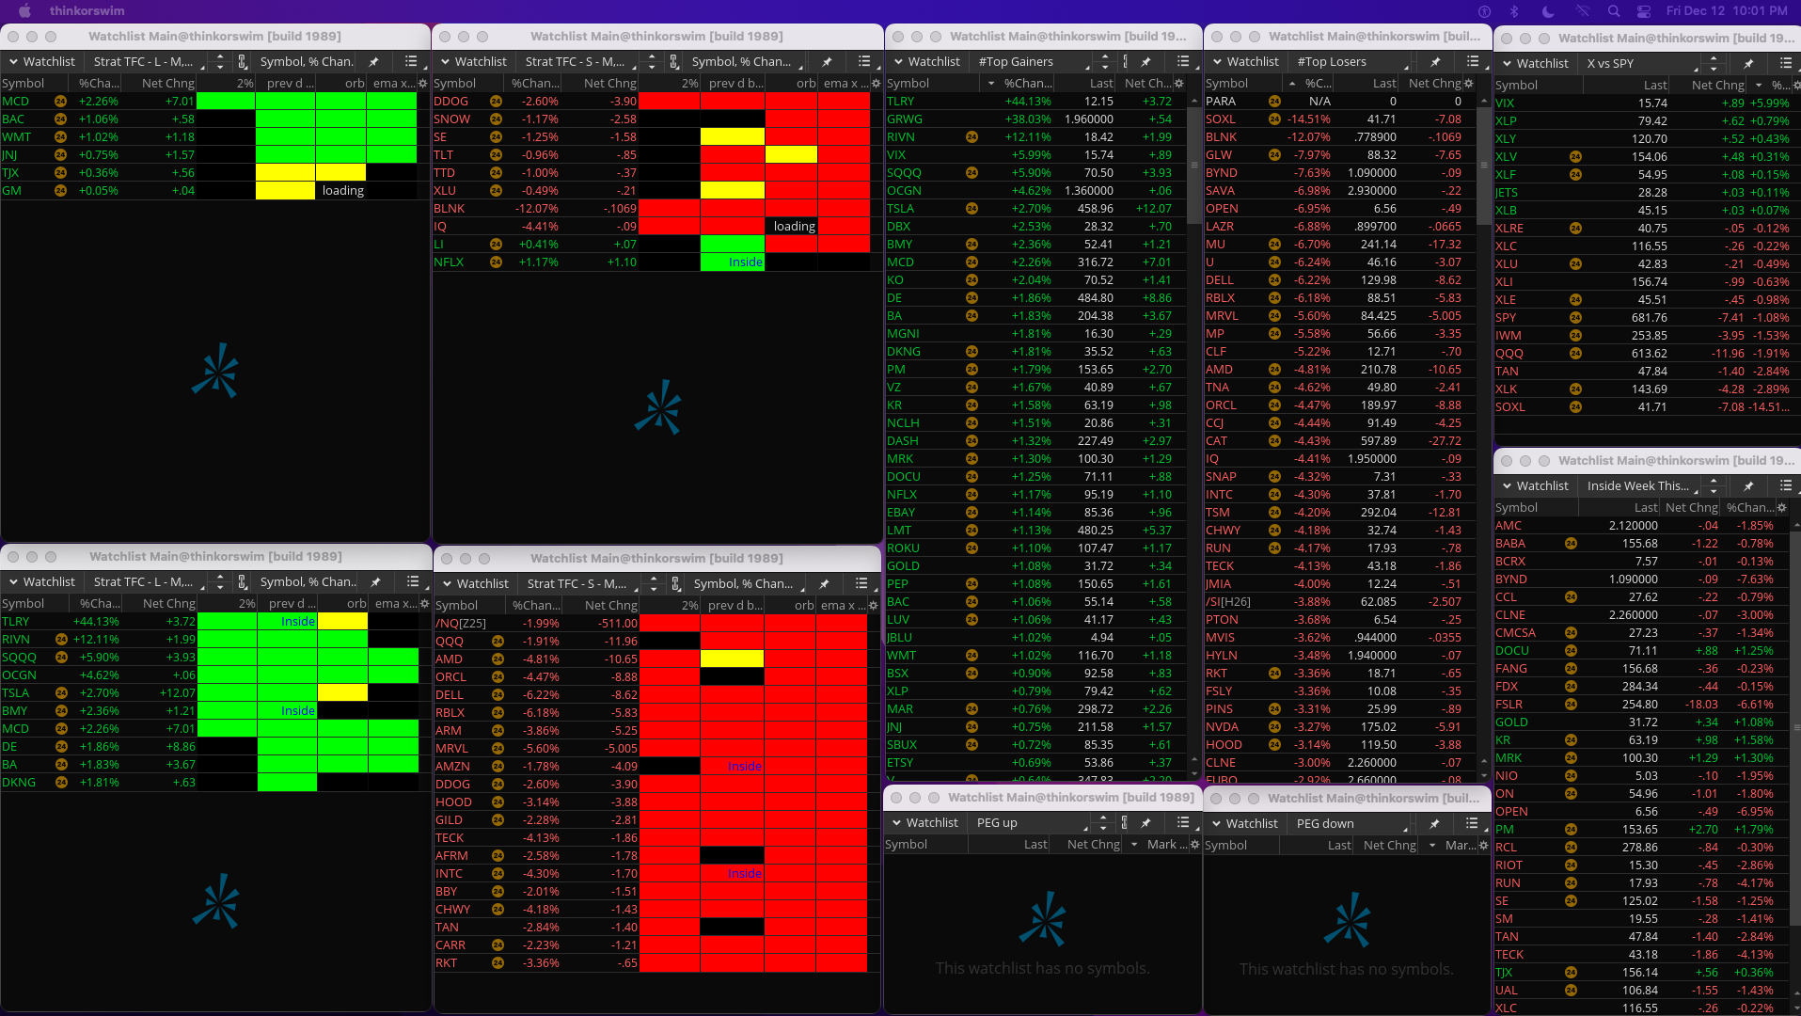Toggle Bluetooth icon in menu bar
Image resolution: width=1801 pixels, height=1016 pixels.
point(1514,11)
